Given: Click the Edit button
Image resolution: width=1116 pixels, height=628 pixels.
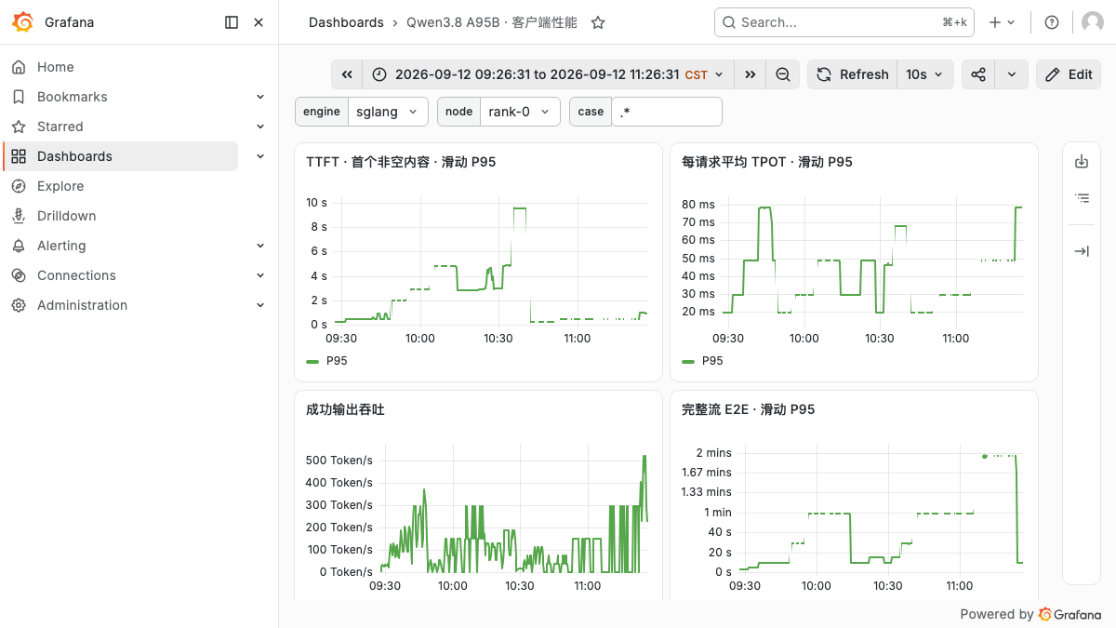Looking at the screenshot, I should click(x=1069, y=74).
